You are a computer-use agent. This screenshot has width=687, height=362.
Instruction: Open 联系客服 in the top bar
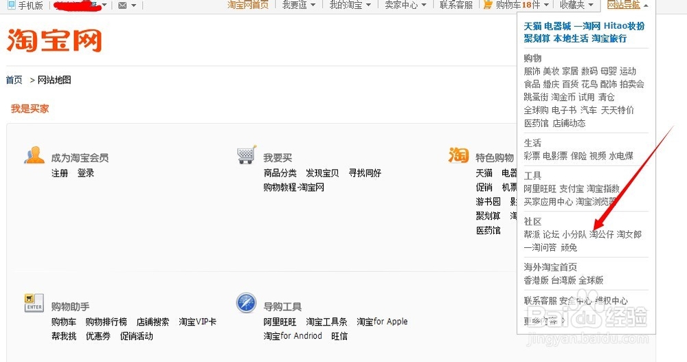point(456,5)
